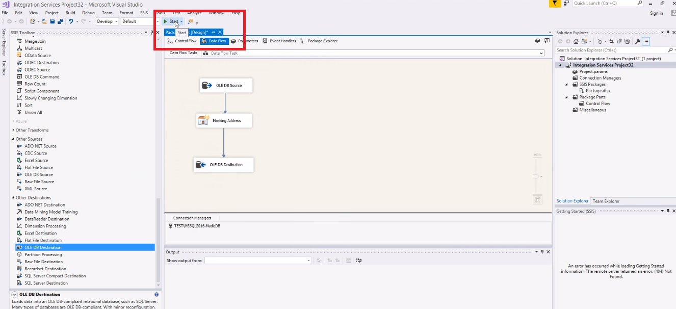Click the Sign in link

(x=657, y=13)
